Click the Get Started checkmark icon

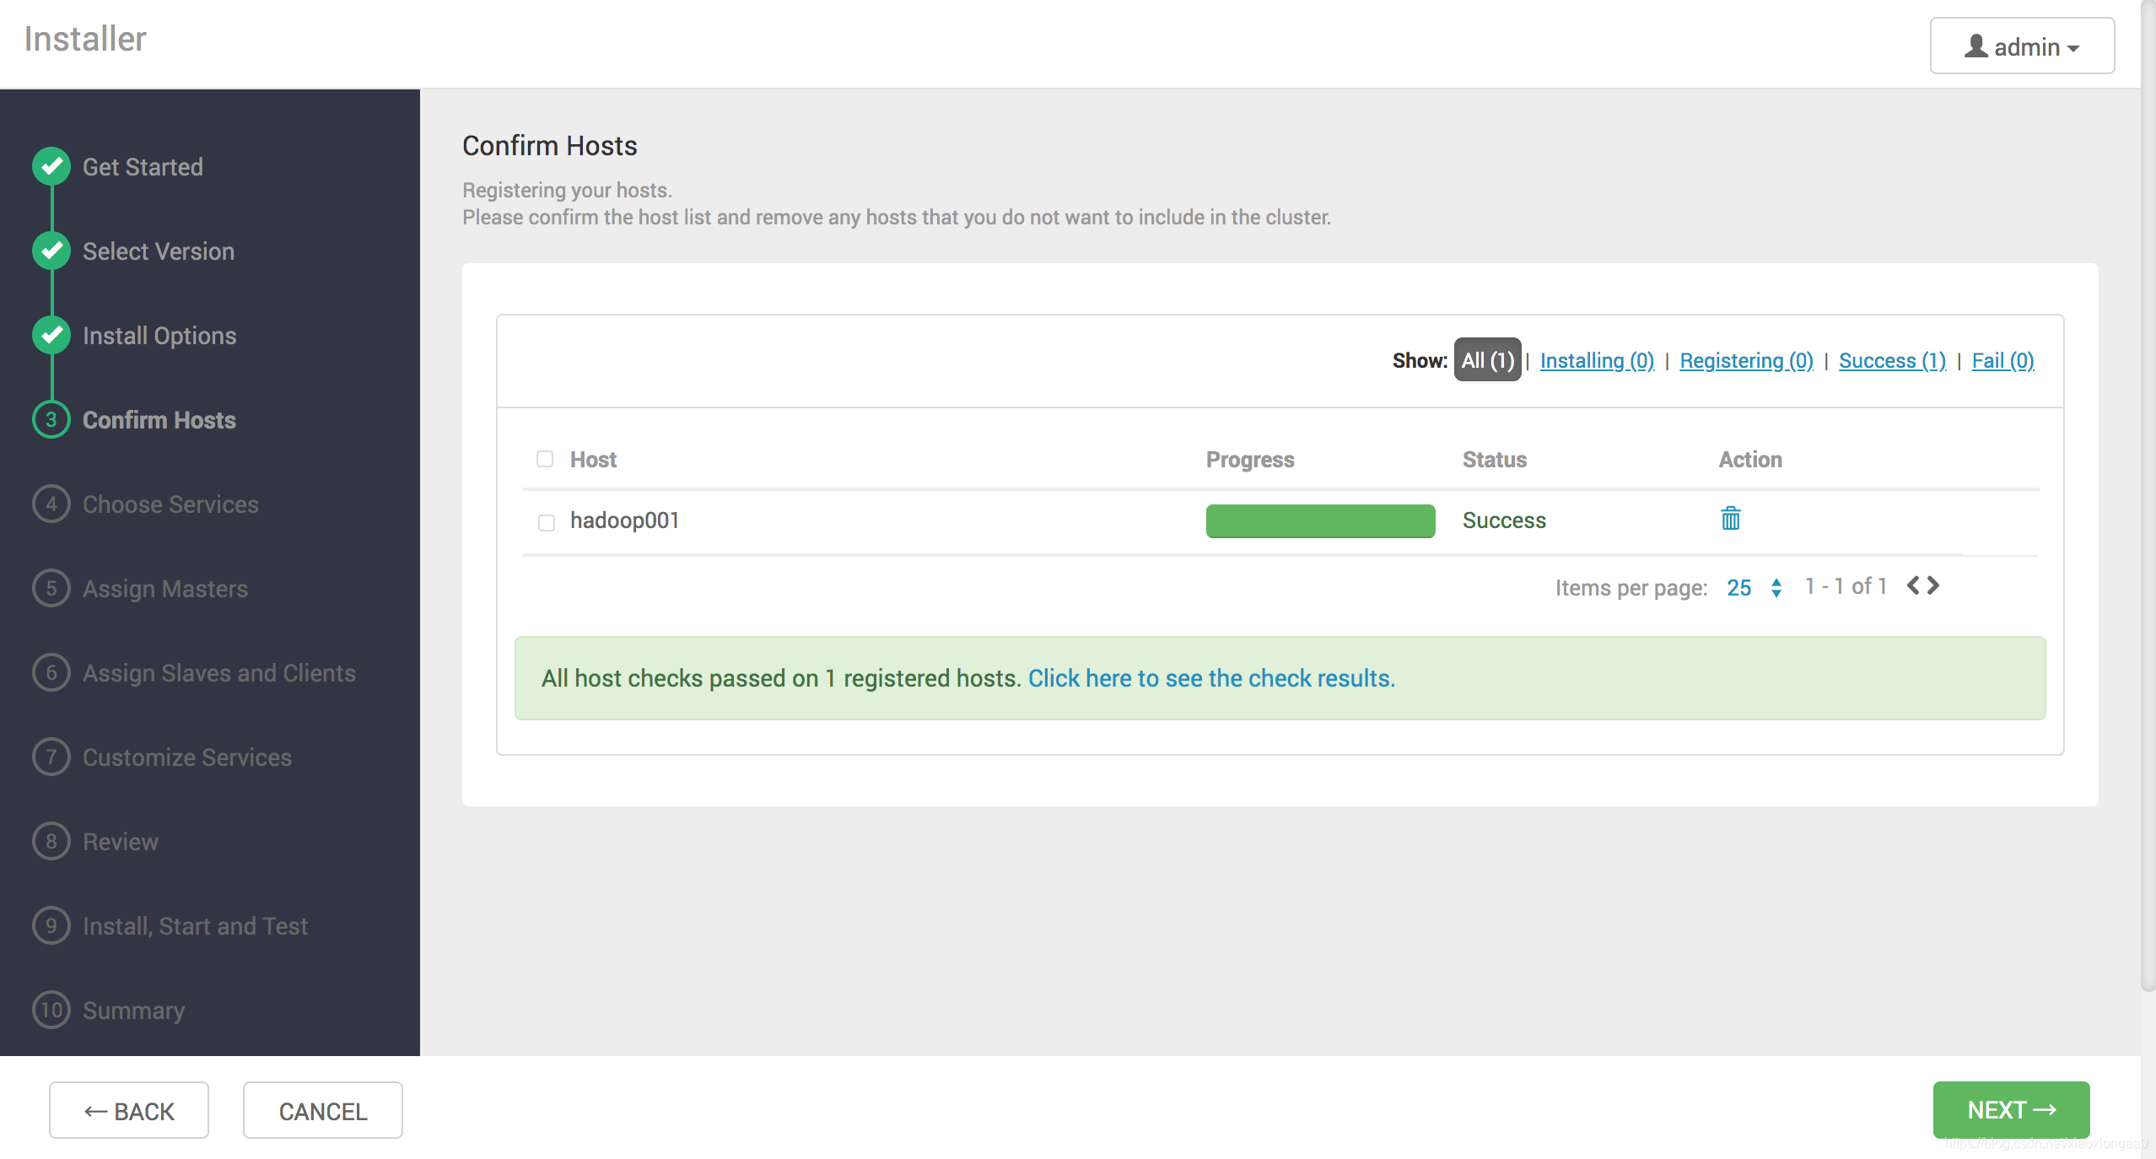51,166
